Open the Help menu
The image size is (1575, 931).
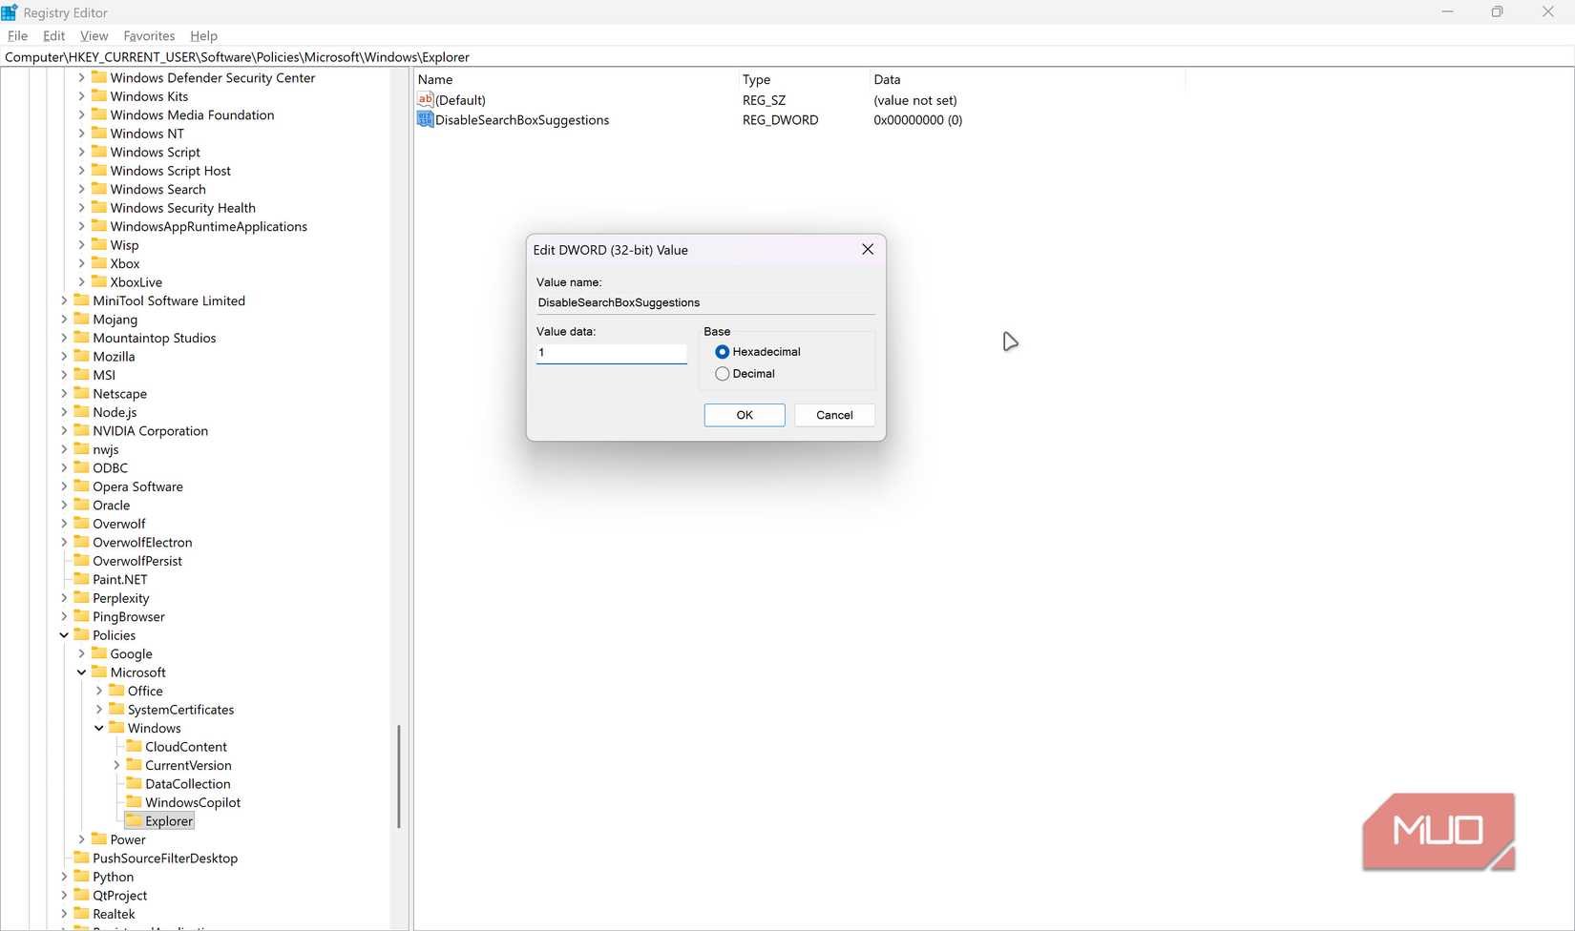click(x=203, y=35)
